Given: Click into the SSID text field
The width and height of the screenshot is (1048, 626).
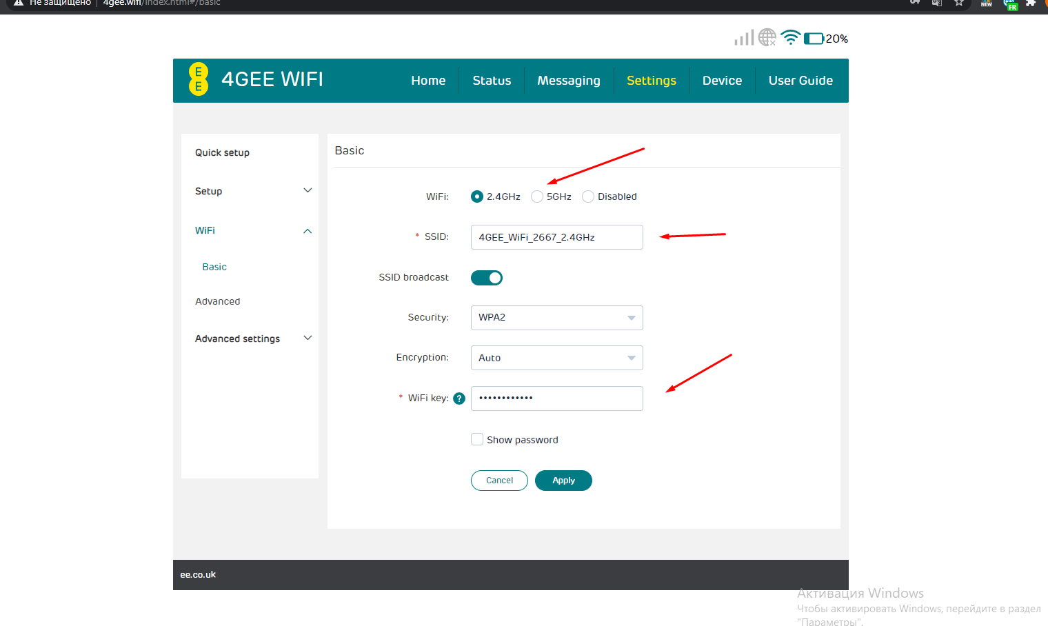Looking at the screenshot, I should [556, 237].
